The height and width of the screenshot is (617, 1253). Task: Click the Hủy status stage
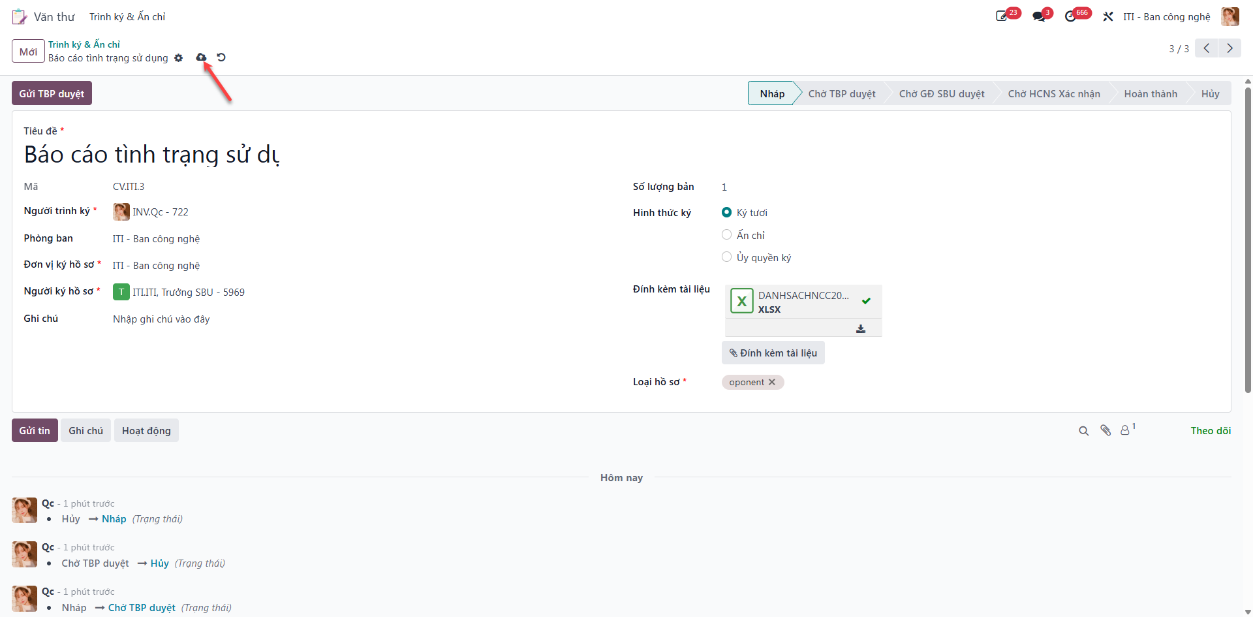1210,93
